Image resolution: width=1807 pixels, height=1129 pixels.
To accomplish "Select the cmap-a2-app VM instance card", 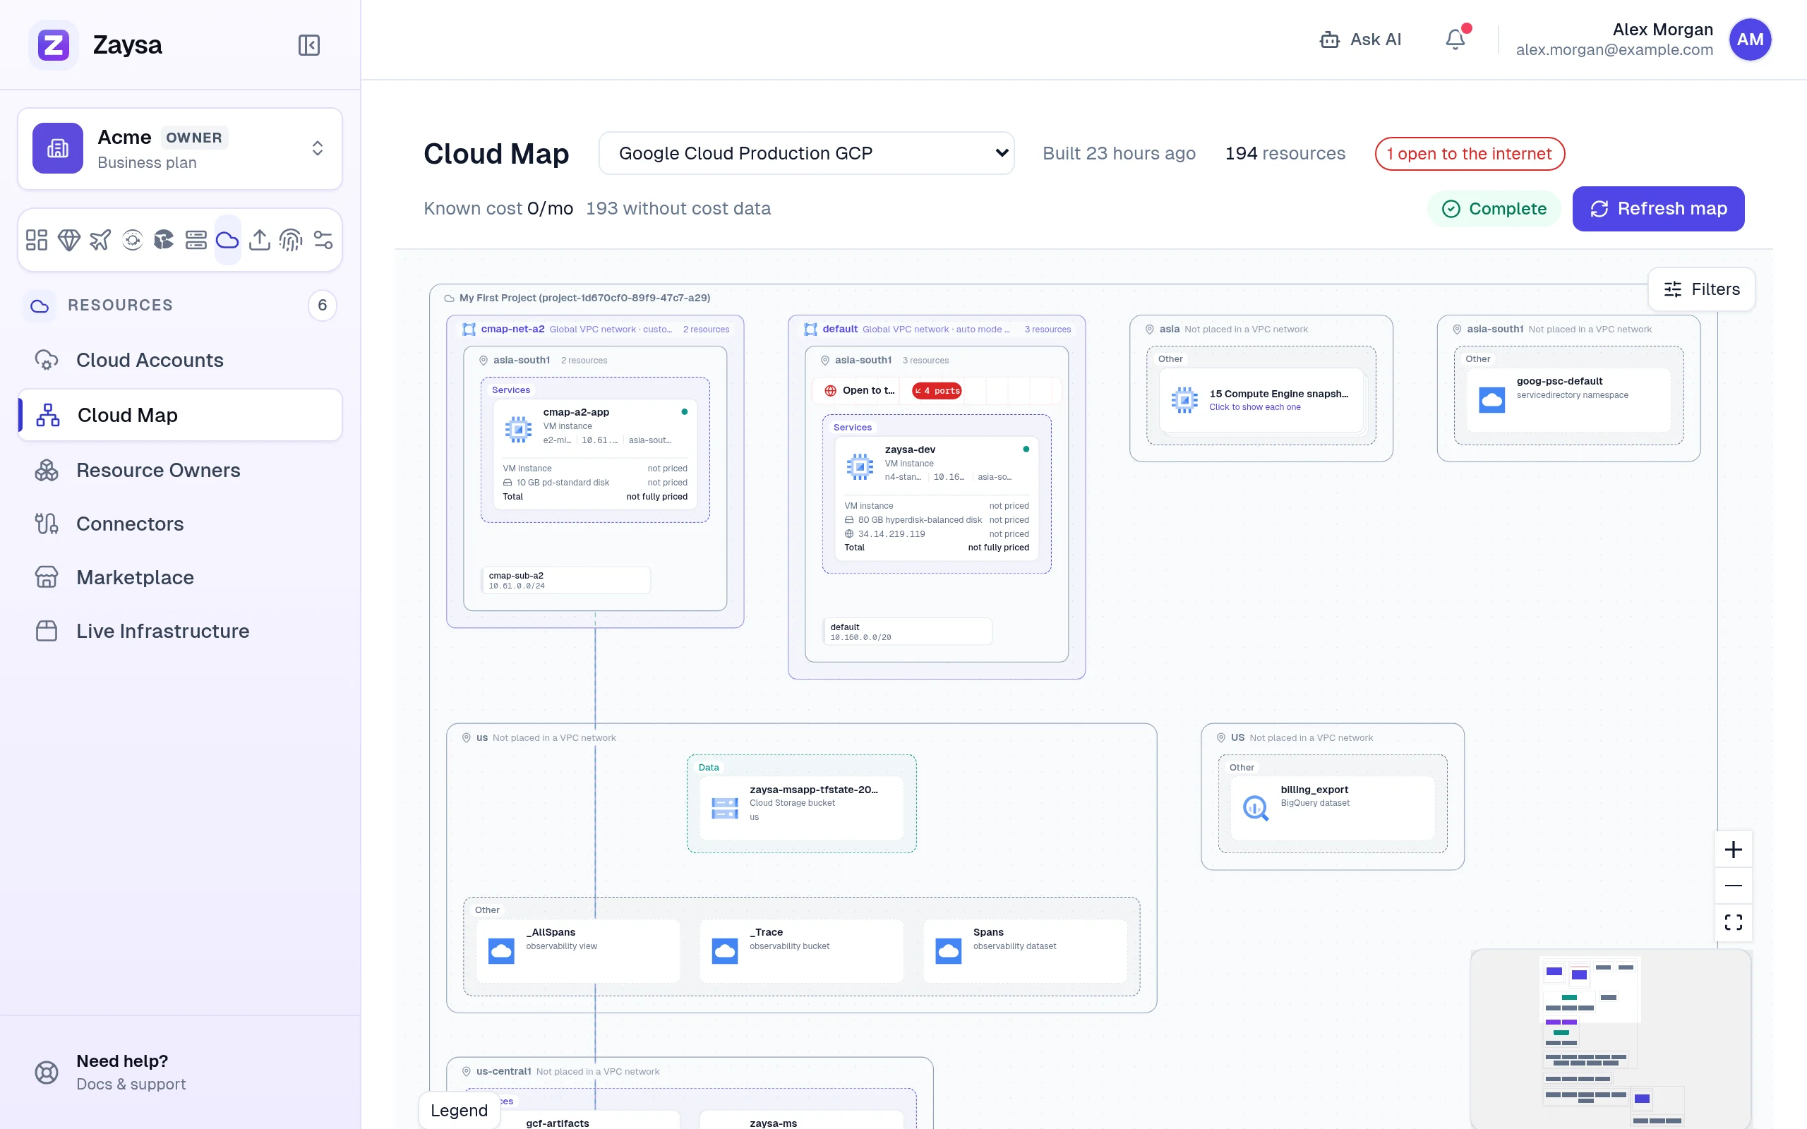I will tap(594, 454).
